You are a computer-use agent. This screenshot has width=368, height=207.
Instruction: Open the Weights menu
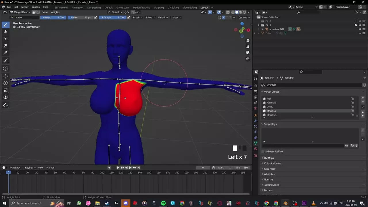55,12
